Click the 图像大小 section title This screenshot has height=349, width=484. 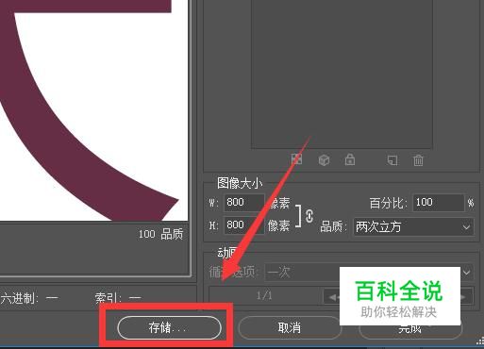240,183
